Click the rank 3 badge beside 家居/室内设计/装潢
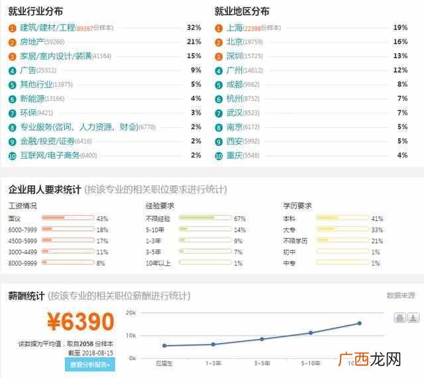 pos(12,56)
